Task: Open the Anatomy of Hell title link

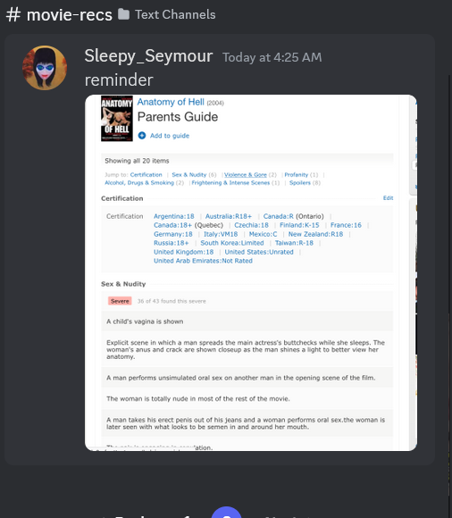Action: point(171,102)
